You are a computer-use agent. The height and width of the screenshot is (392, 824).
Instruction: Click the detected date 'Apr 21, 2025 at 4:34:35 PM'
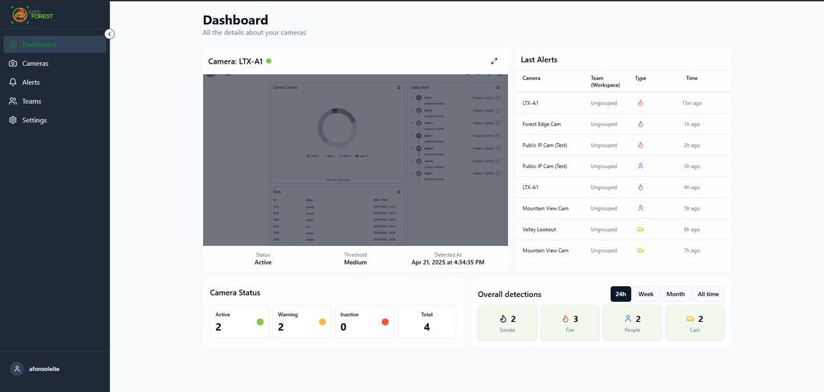click(x=448, y=263)
